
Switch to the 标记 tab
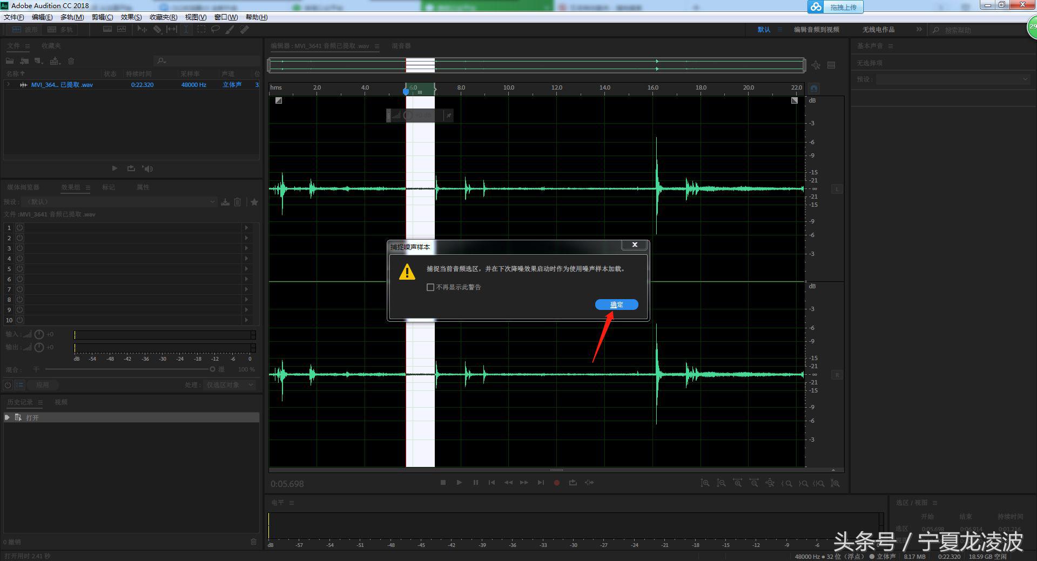coord(109,187)
